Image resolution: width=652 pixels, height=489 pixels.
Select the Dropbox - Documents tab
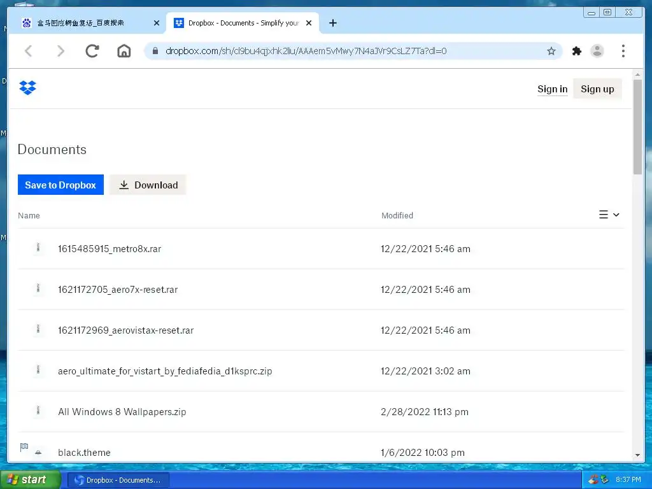(x=243, y=23)
